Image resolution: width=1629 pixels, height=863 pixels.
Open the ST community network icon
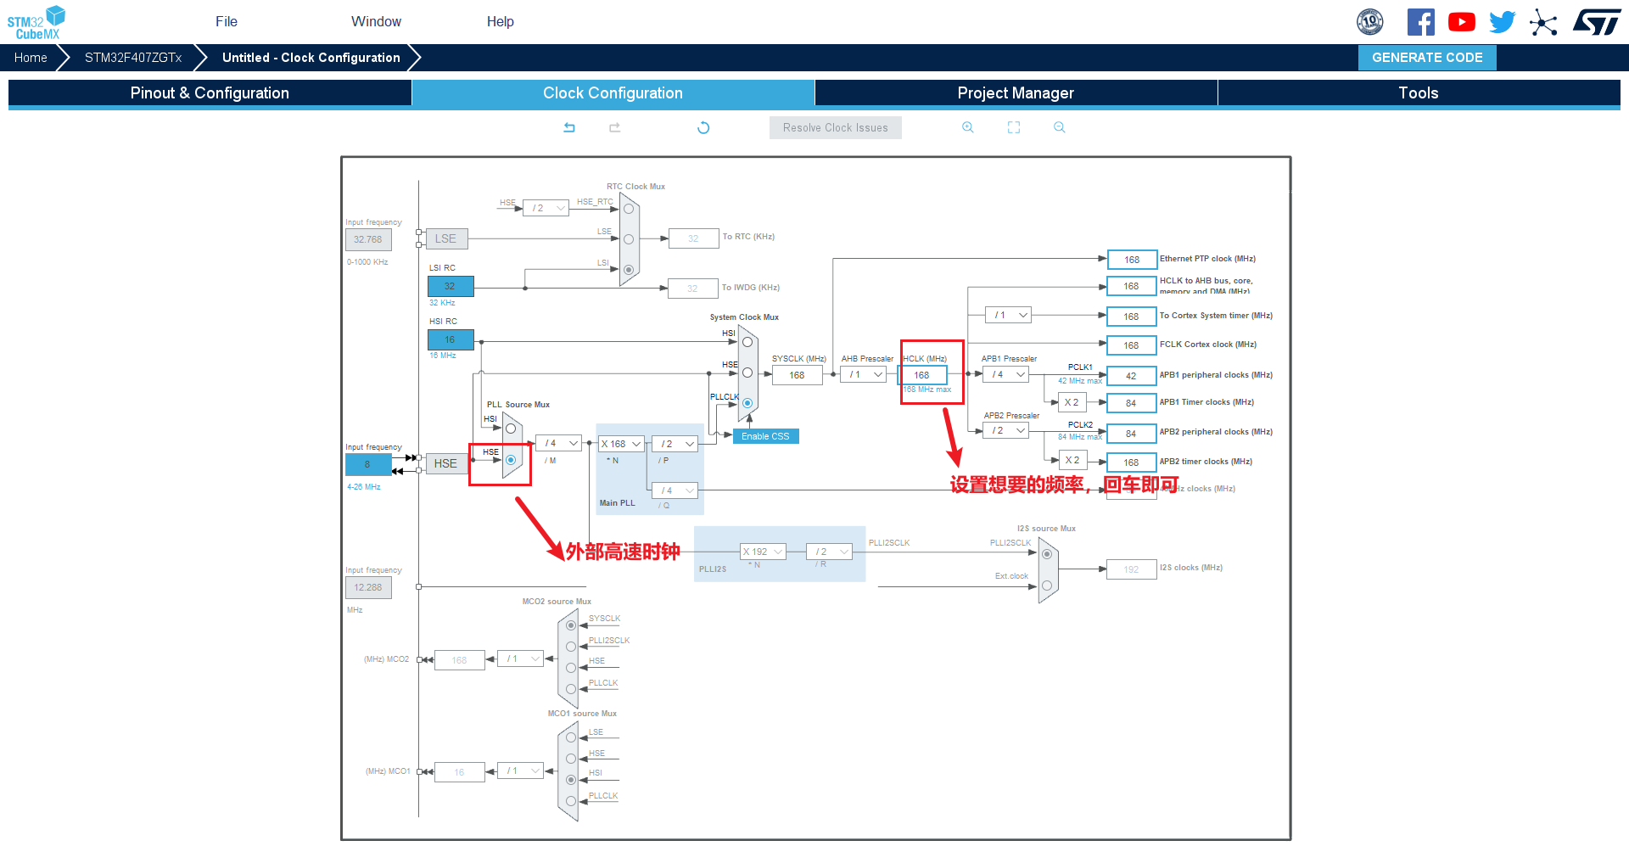(x=1543, y=22)
